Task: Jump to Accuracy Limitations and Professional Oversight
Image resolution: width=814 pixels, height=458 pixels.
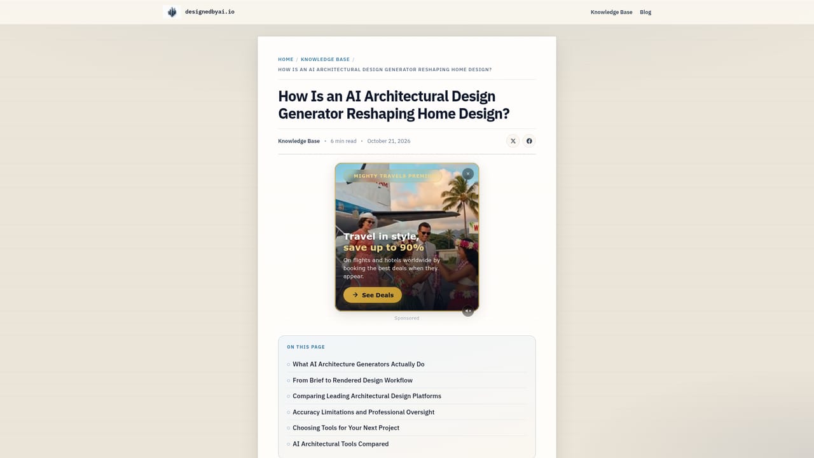Action: coord(363,412)
